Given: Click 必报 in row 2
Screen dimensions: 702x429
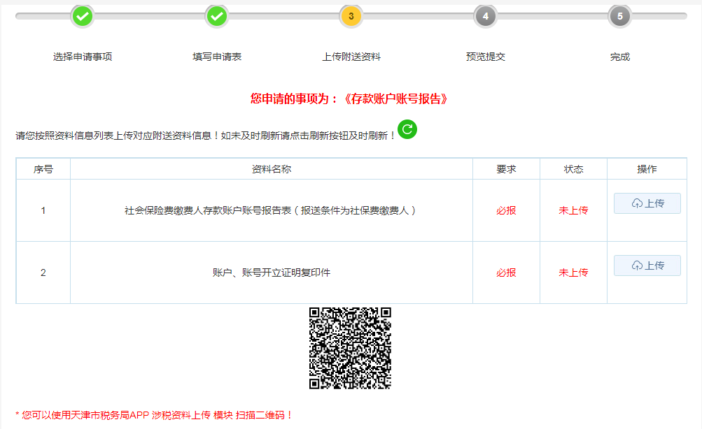Looking at the screenshot, I should click(506, 272).
